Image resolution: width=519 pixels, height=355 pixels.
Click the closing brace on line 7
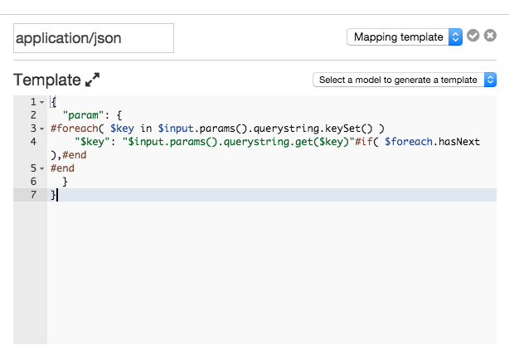[53, 195]
